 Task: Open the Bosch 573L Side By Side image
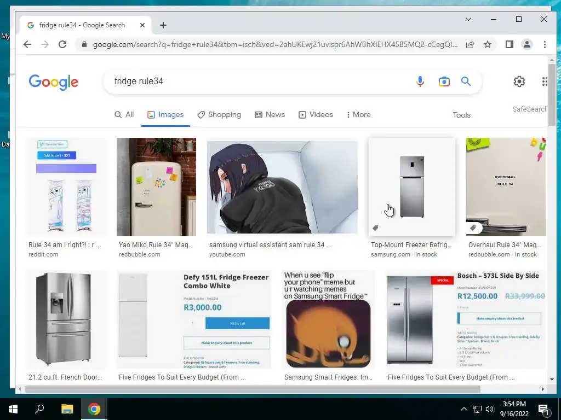(466, 319)
